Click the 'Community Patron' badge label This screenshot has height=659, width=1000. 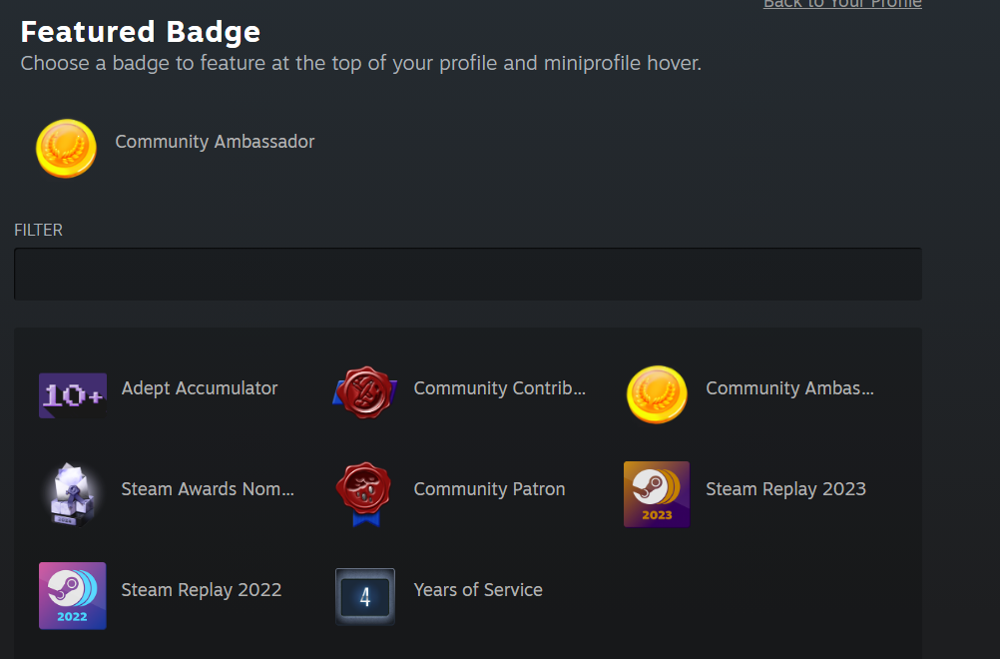coord(489,489)
